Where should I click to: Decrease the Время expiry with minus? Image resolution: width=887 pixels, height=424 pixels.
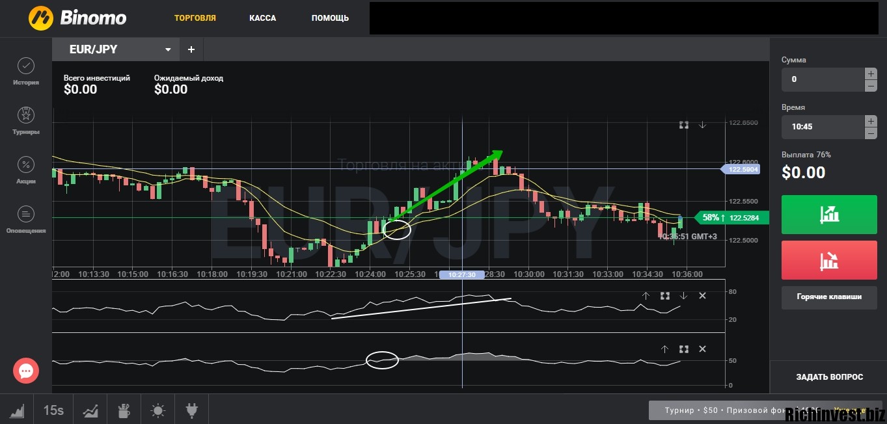[x=871, y=133]
